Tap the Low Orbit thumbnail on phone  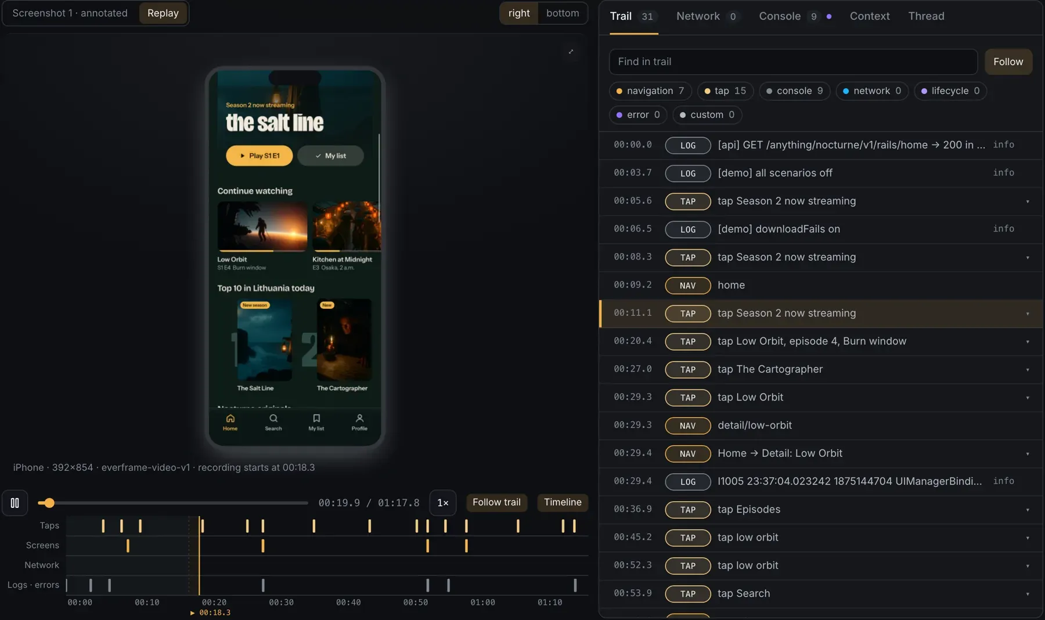(x=262, y=226)
